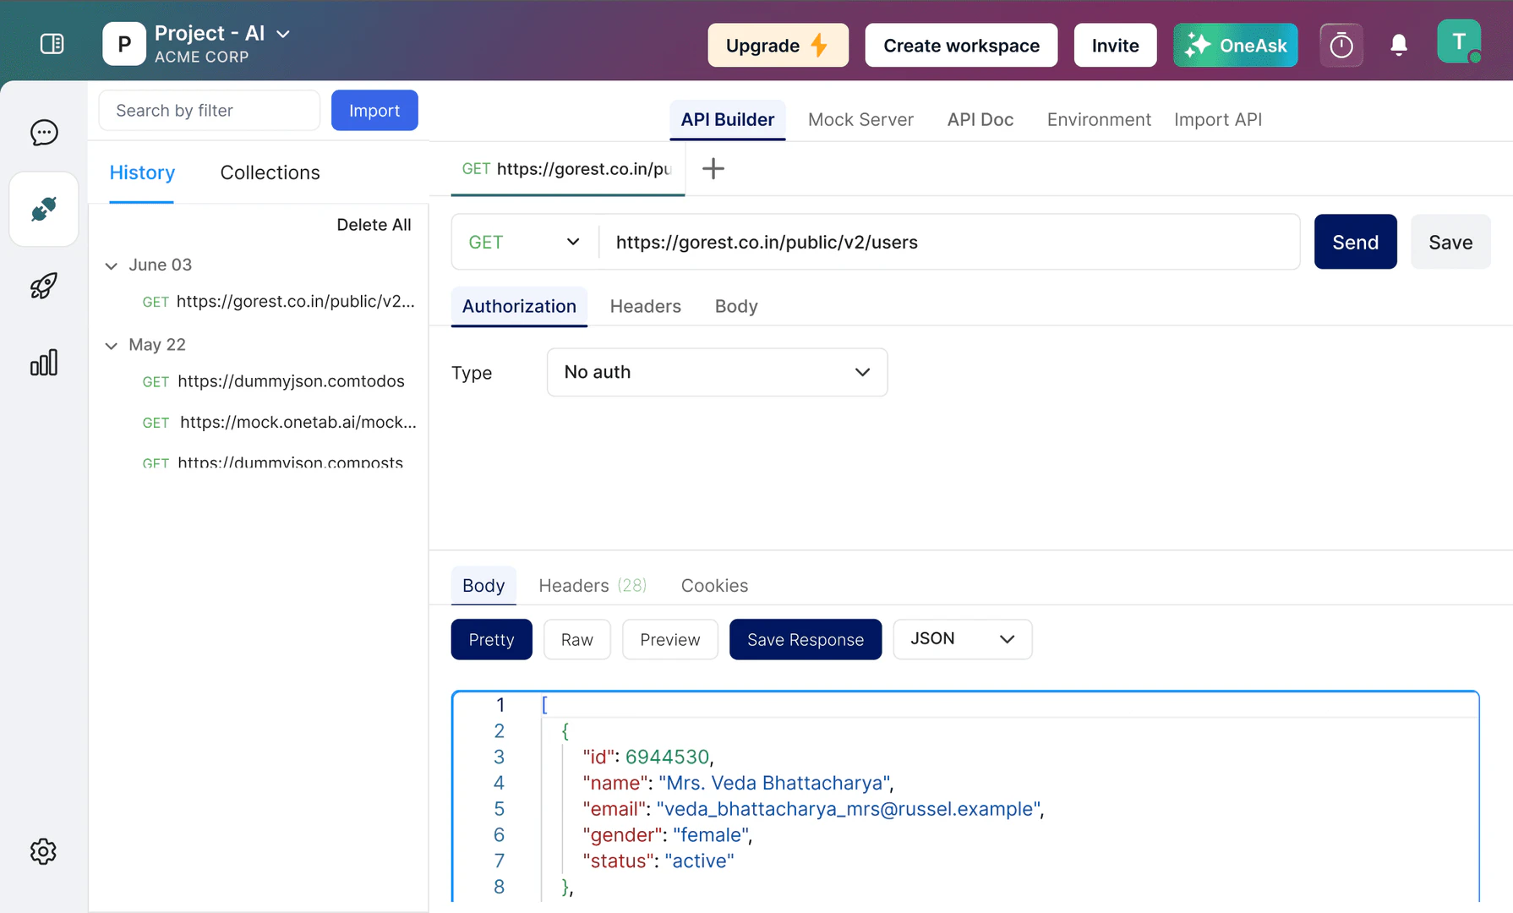
Task: Open notifications via the bell icon
Action: coord(1399,45)
